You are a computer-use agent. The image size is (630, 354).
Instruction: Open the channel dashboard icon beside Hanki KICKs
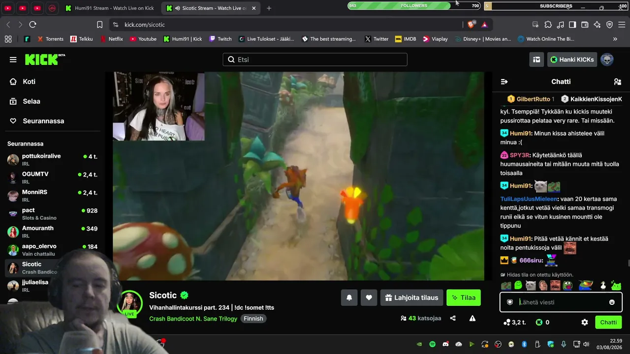click(536, 59)
